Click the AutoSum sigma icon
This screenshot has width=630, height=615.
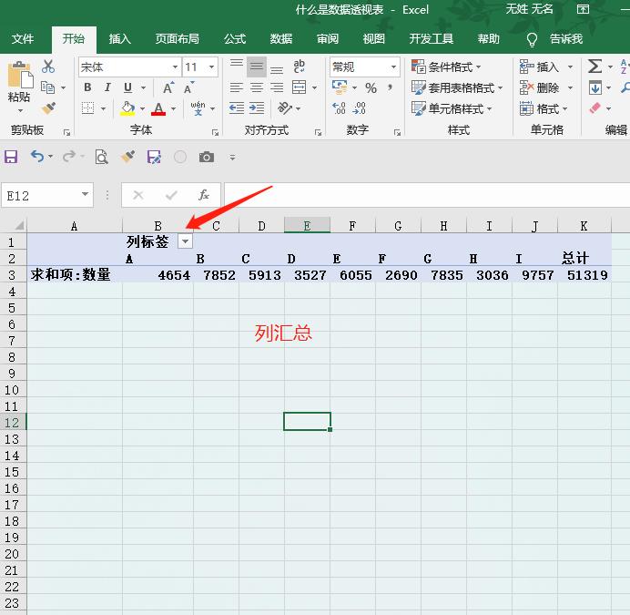point(594,67)
